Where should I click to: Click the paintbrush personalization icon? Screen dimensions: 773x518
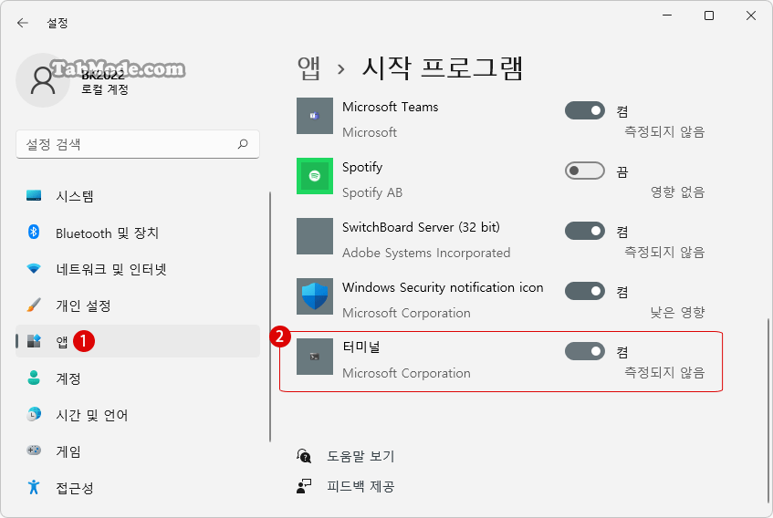pyautogui.click(x=34, y=305)
